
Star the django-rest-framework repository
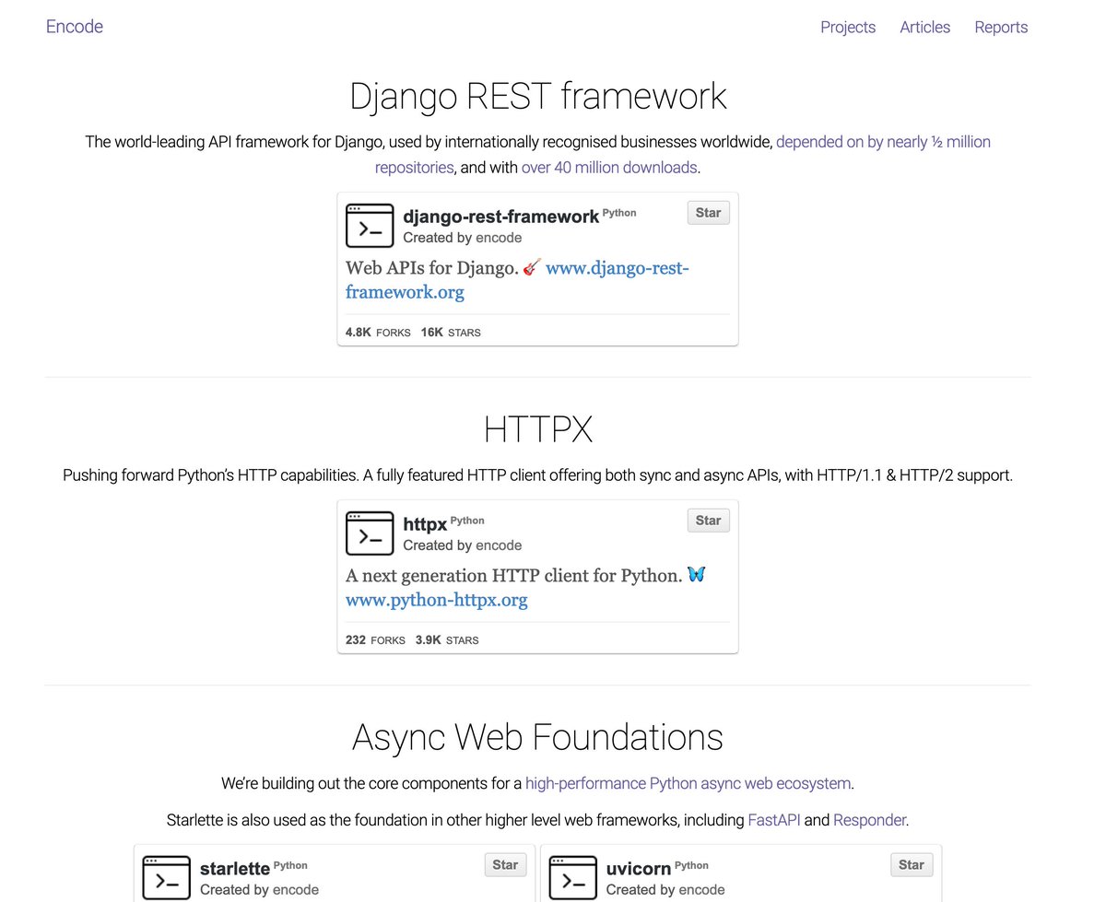tap(708, 213)
